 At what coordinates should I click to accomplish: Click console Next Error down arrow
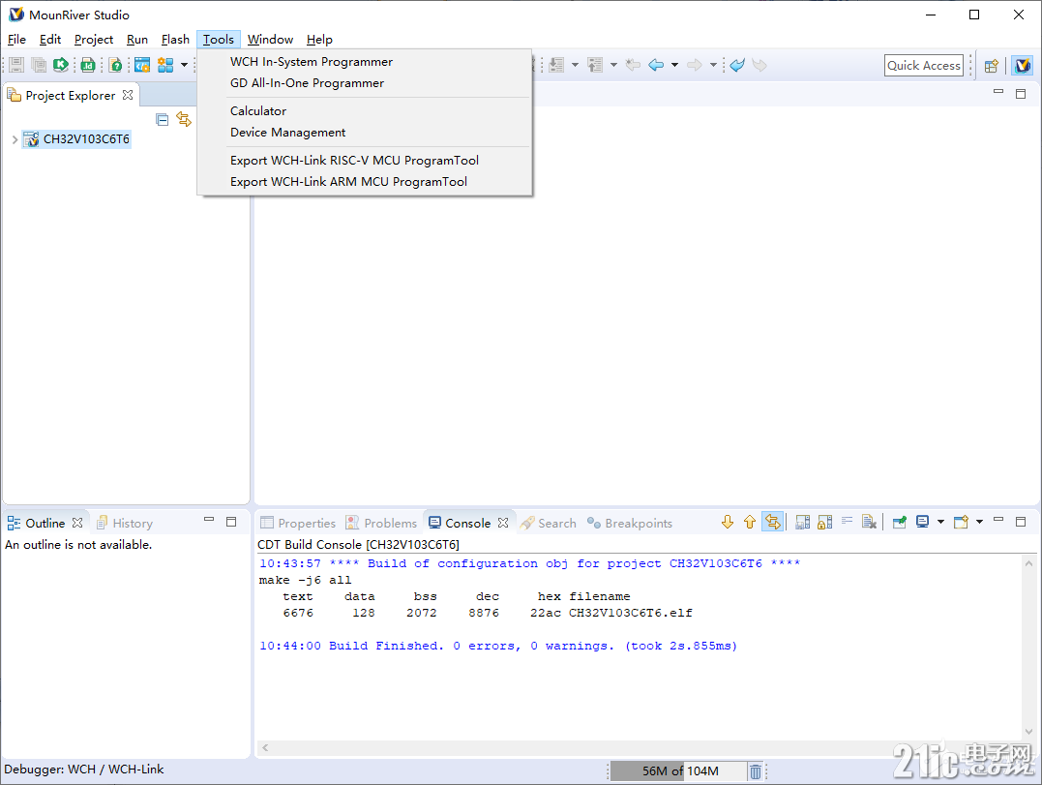727,523
